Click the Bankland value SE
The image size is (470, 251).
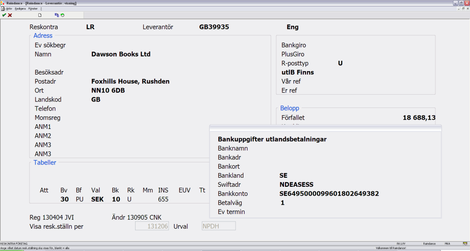click(x=283, y=176)
